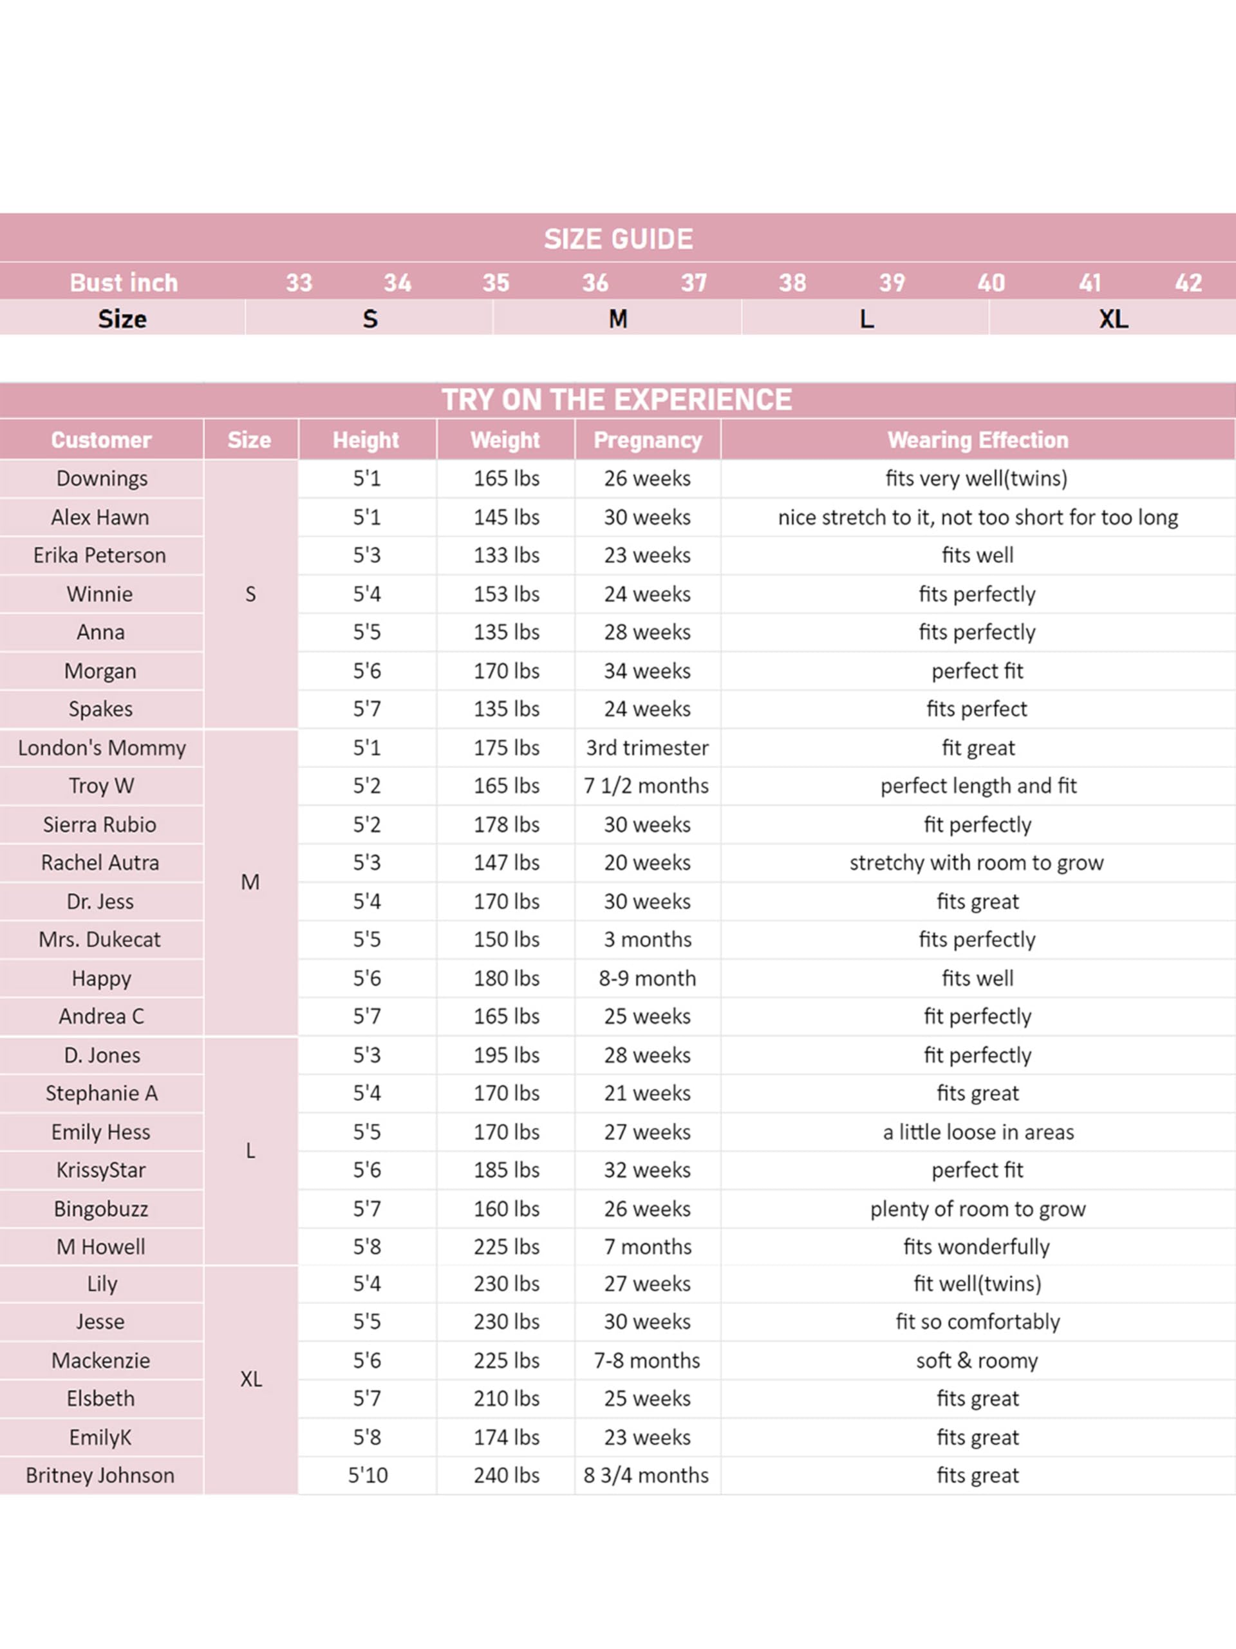Click the SIZE GUIDE title header
Screen dimensions: 1236x1649
[x=617, y=238]
